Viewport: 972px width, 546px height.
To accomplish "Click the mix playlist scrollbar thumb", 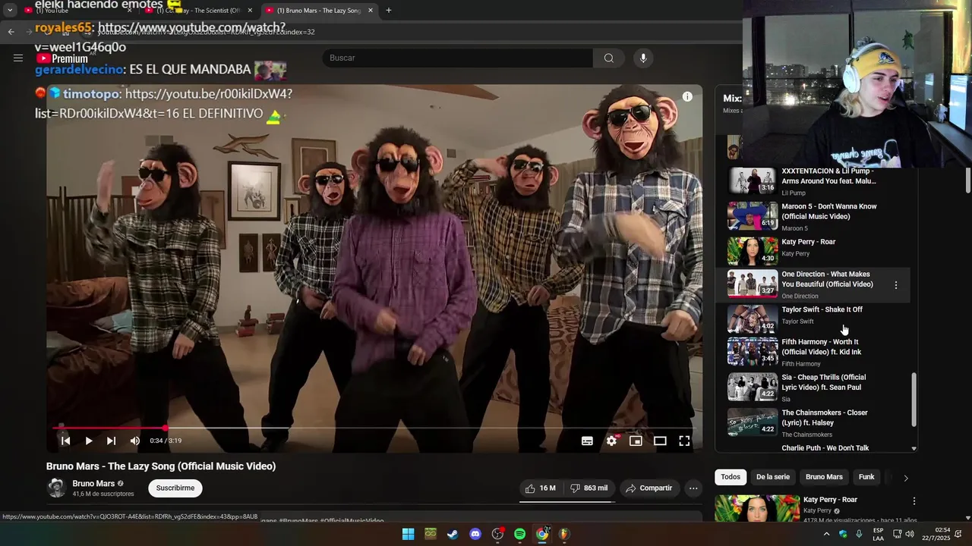I will click(x=914, y=400).
